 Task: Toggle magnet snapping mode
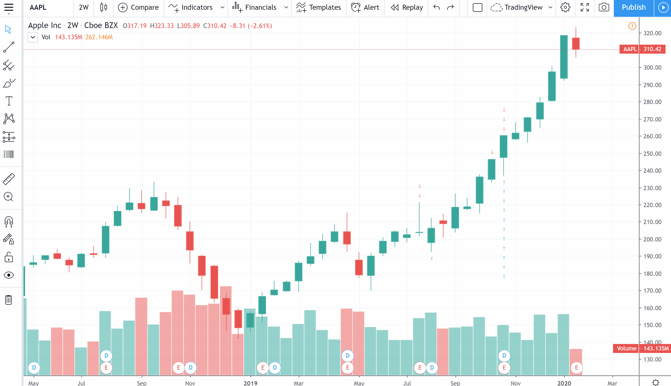(9, 222)
